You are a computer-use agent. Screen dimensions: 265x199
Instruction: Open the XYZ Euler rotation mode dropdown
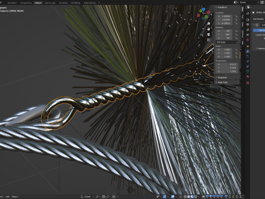pos(227,42)
